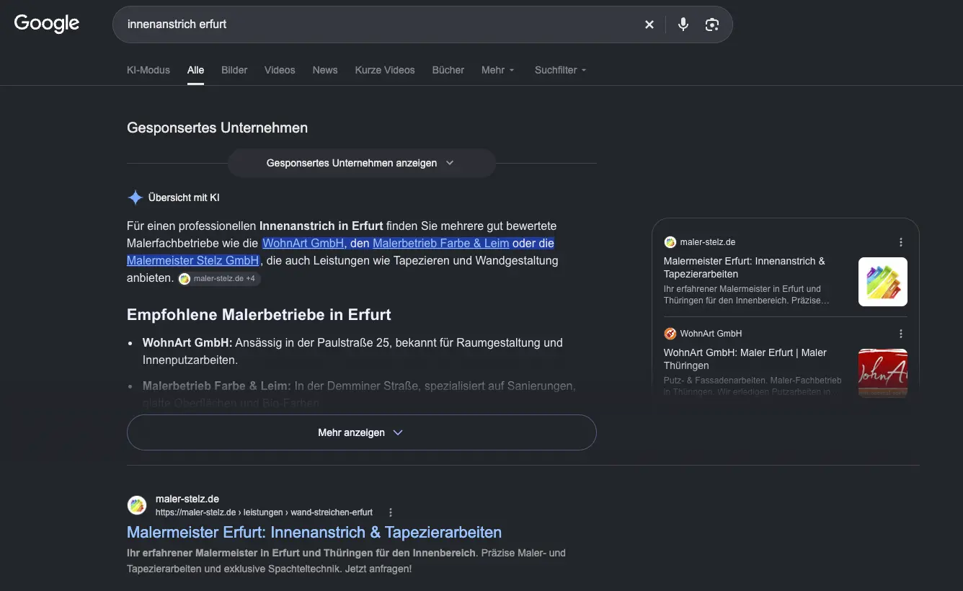The image size is (963, 591).
Task: Click the WohnArt GmbH favicon in side card
Action: click(670, 334)
